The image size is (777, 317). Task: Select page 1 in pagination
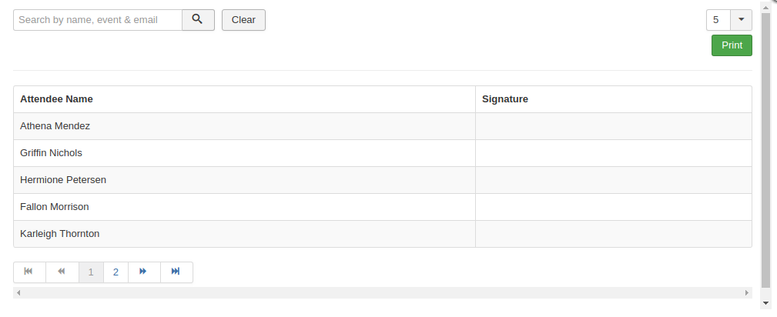[91, 272]
